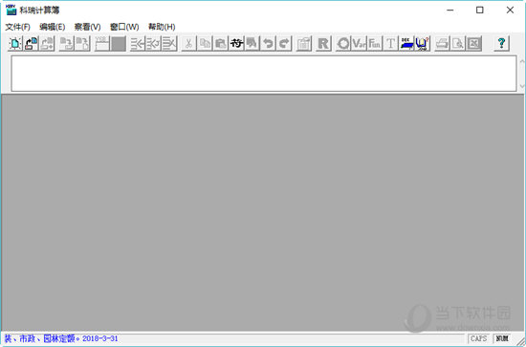This screenshot has width=526, height=347.
Task: Click the printer toolbar icon
Action: pos(442,44)
